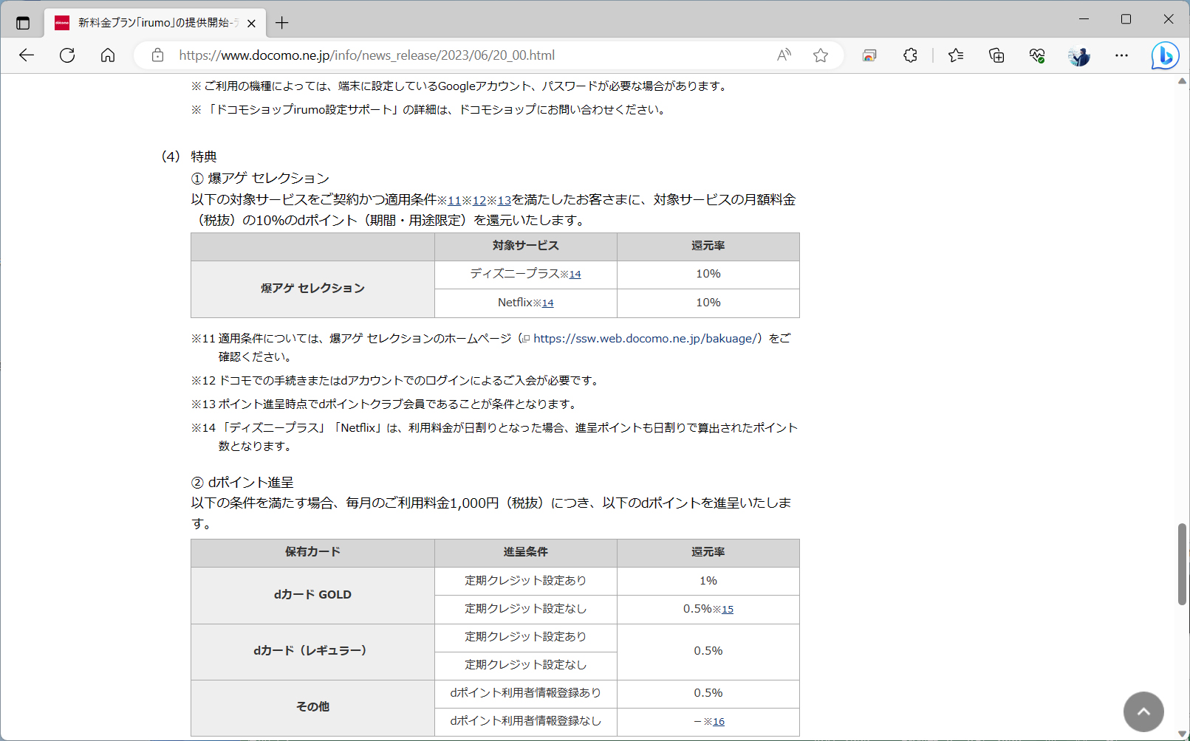Navigate back to the previous page

tap(27, 55)
